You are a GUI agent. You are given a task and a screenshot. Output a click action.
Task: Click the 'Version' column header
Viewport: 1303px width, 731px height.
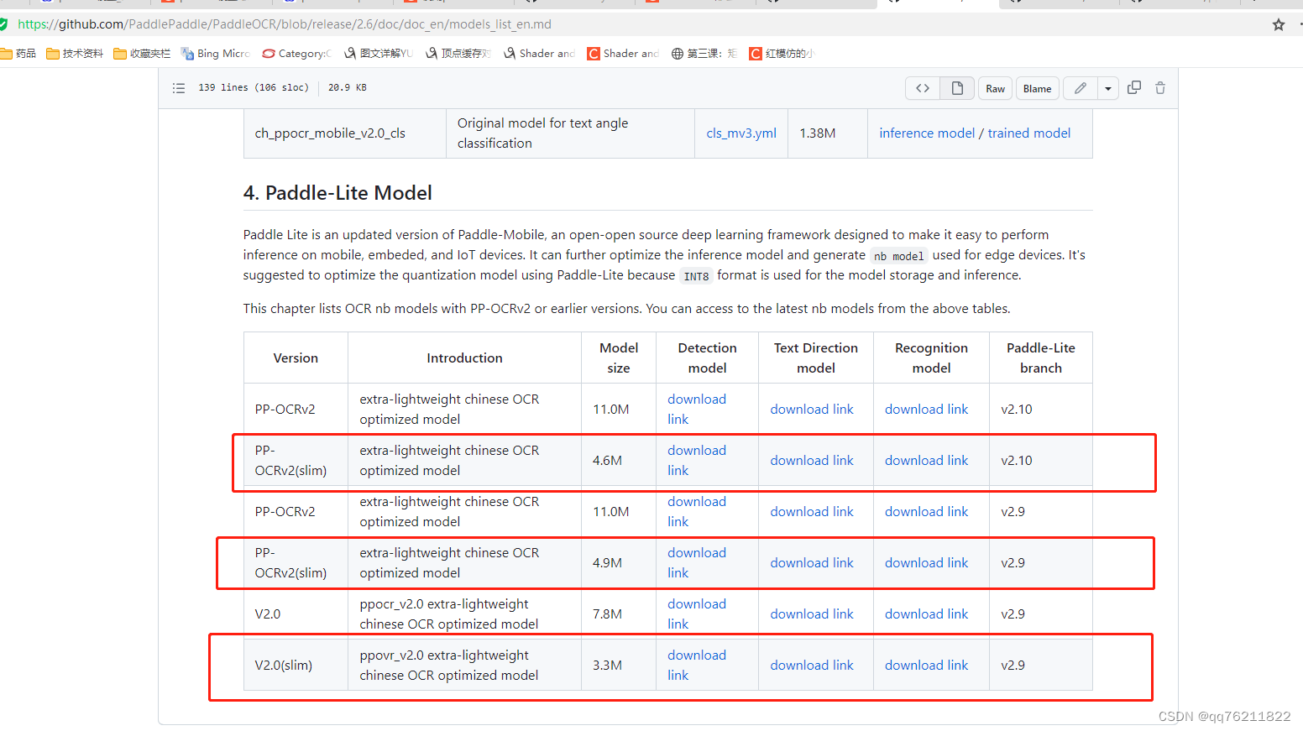pyautogui.click(x=296, y=358)
